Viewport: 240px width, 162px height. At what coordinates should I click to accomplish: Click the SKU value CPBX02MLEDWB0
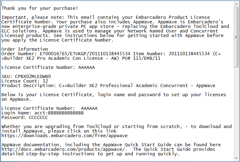coord(33,76)
